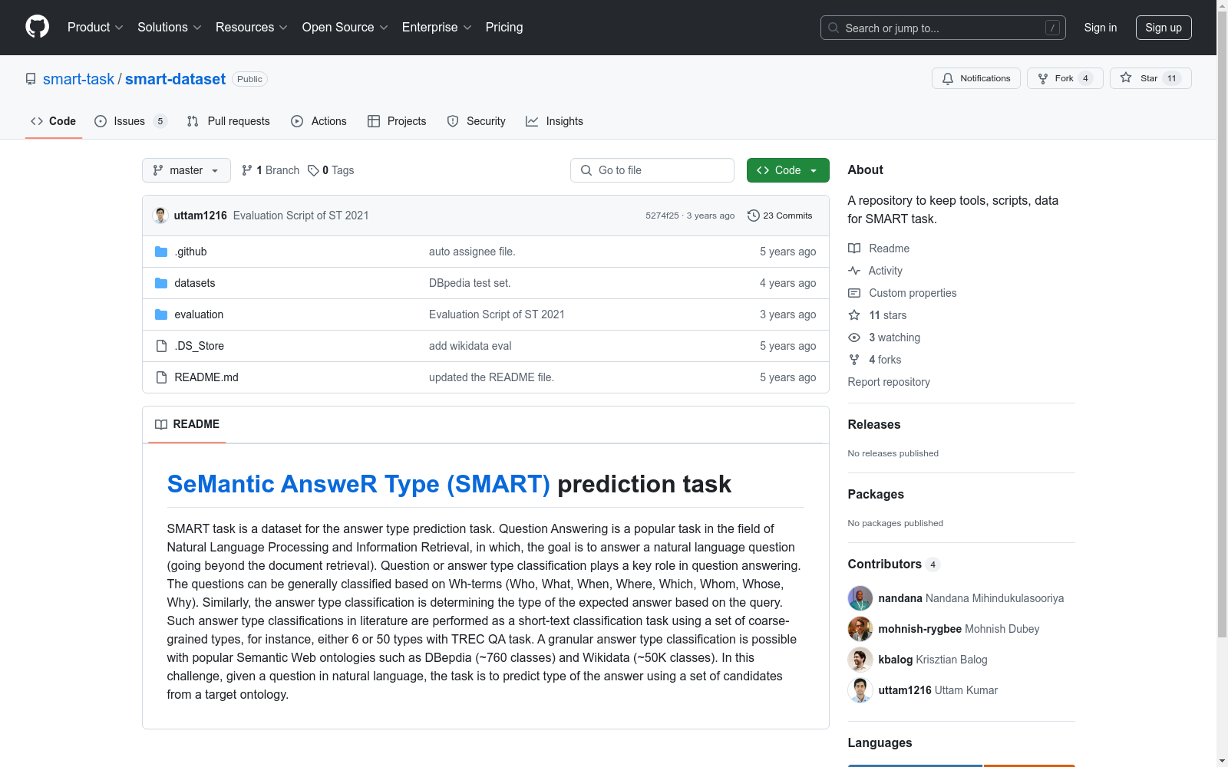The image size is (1228, 767).
Task: Switch to the Projects tab
Action: pos(397,121)
